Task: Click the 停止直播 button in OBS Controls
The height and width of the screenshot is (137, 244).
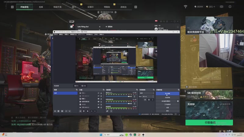Action: click(x=167, y=93)
